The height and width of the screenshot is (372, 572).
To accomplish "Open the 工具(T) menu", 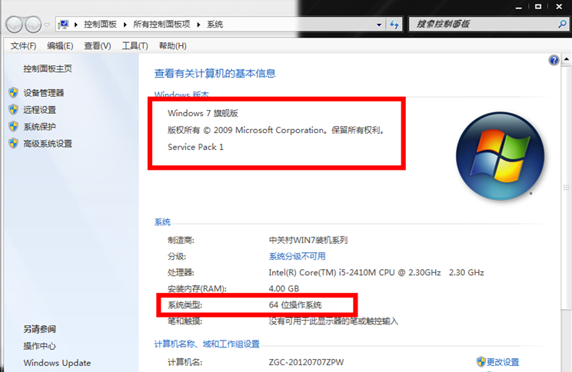I will (135, 46).
